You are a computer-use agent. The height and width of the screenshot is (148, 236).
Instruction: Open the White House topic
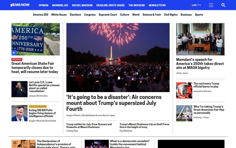(x=59, y=15)
